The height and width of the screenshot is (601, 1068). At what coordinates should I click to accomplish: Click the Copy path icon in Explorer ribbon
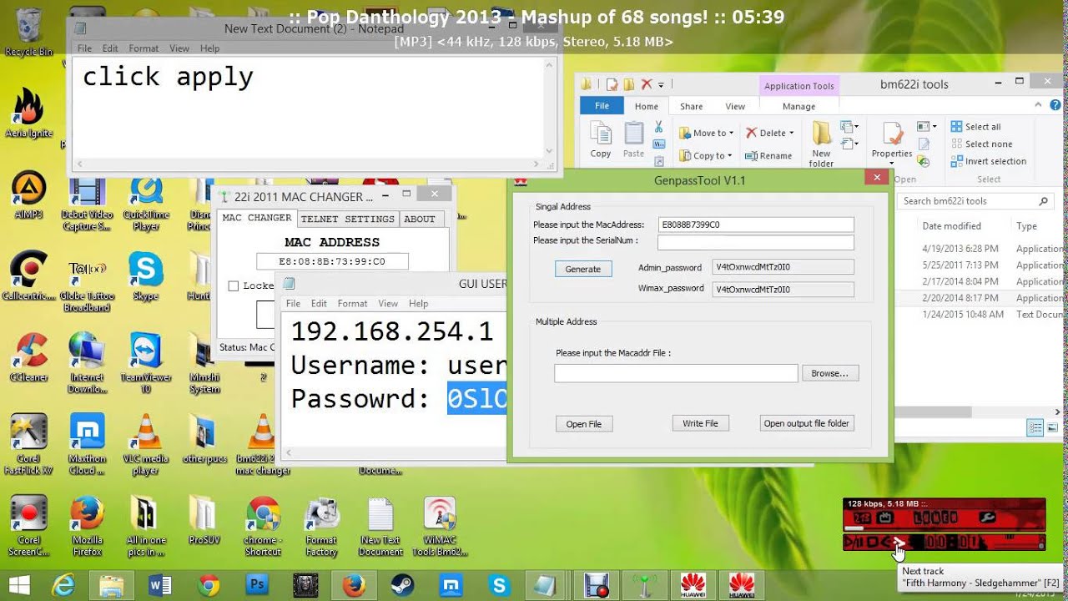pos(658,144)
